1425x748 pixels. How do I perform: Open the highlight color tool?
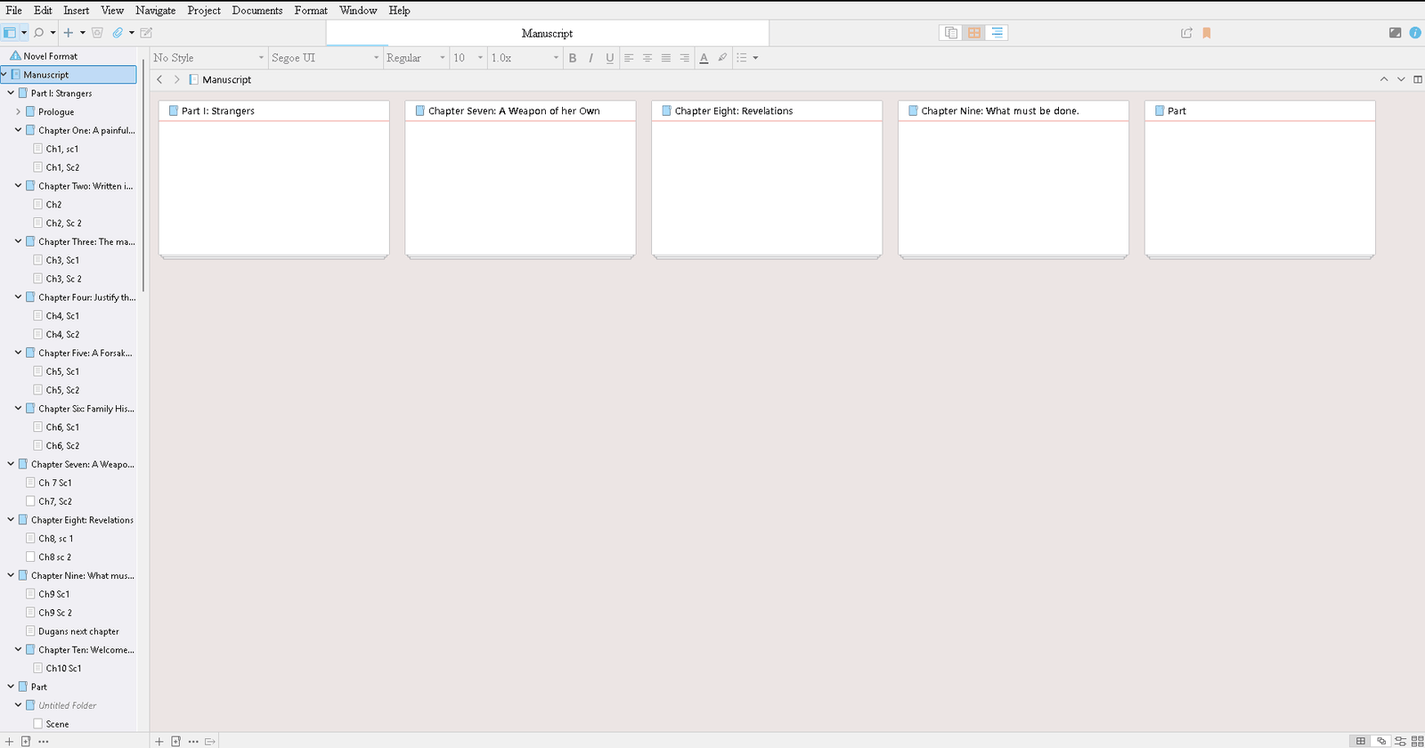[x=722, y=58]
